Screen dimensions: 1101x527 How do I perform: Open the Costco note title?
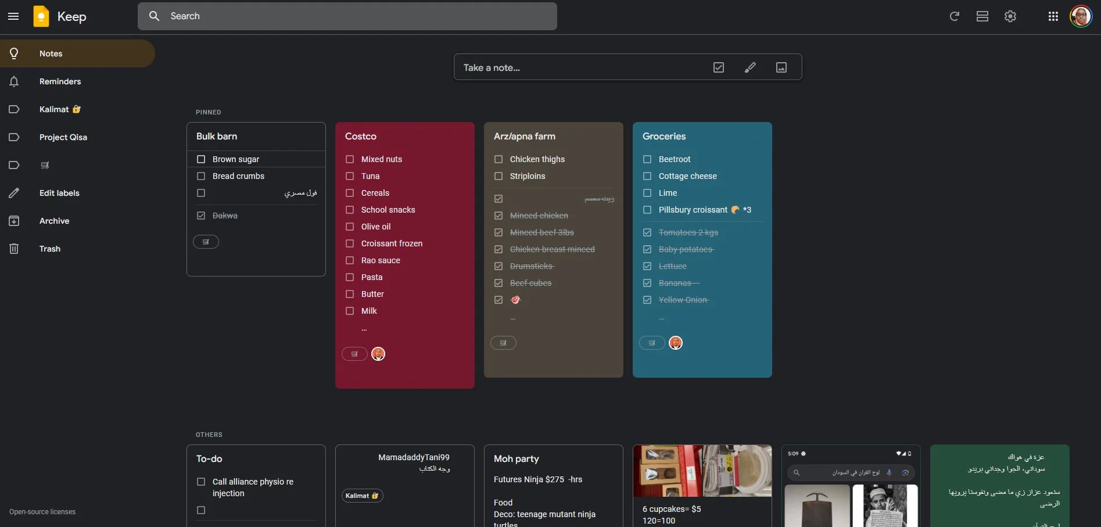361,136
